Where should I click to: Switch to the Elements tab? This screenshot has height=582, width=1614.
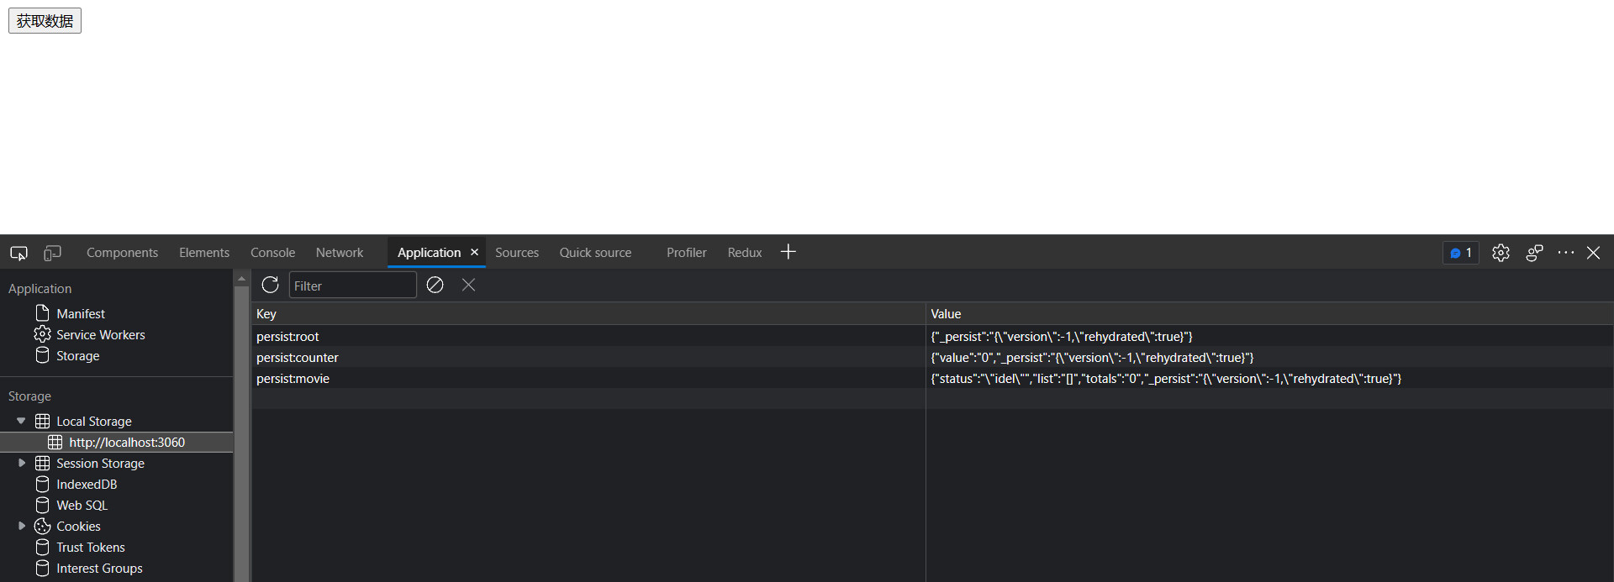point(204,253)
